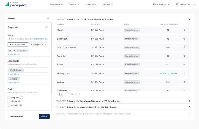Click Grande Empresa badge in Fluxar row
The image size is (199, 129).
pyautogui.click(x=132, y=30)
